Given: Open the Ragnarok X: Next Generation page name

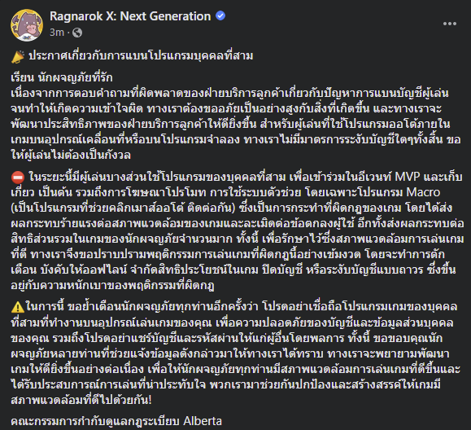Looking at the screenshot, I should click(130, 16).
